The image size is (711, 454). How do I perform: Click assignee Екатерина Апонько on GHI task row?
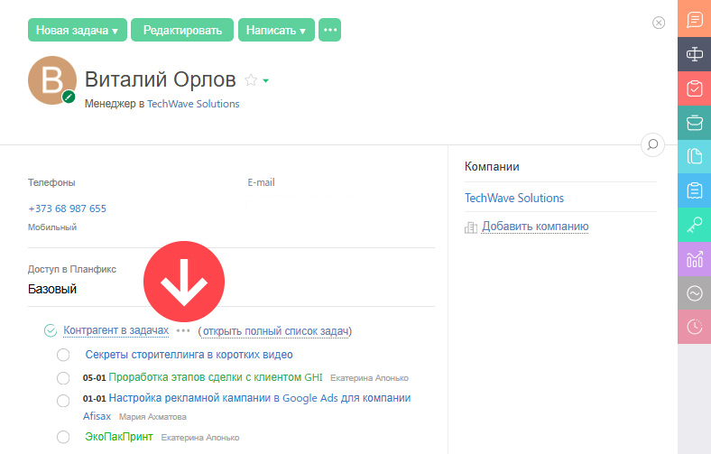[x=369, y=378]
